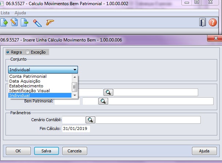Viewport: 222px width, 163px height.
Task: Click the Bem Patrimonial search magnifier
Action: pos(103,101)
